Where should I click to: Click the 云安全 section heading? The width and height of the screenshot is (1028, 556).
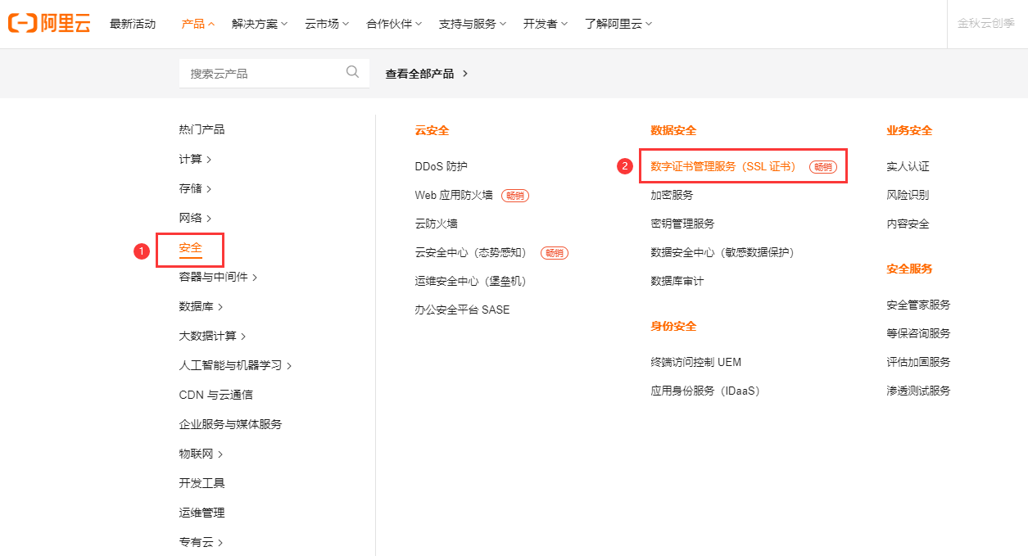(x=432, y=130)
